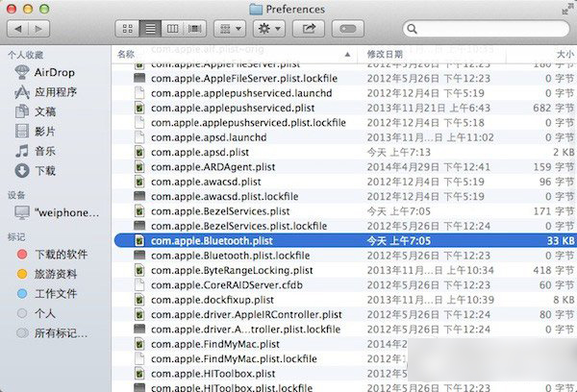Toggle full screen with the corner arrows
This screenshot has width=577, height=392.
(x=567, y=9)
